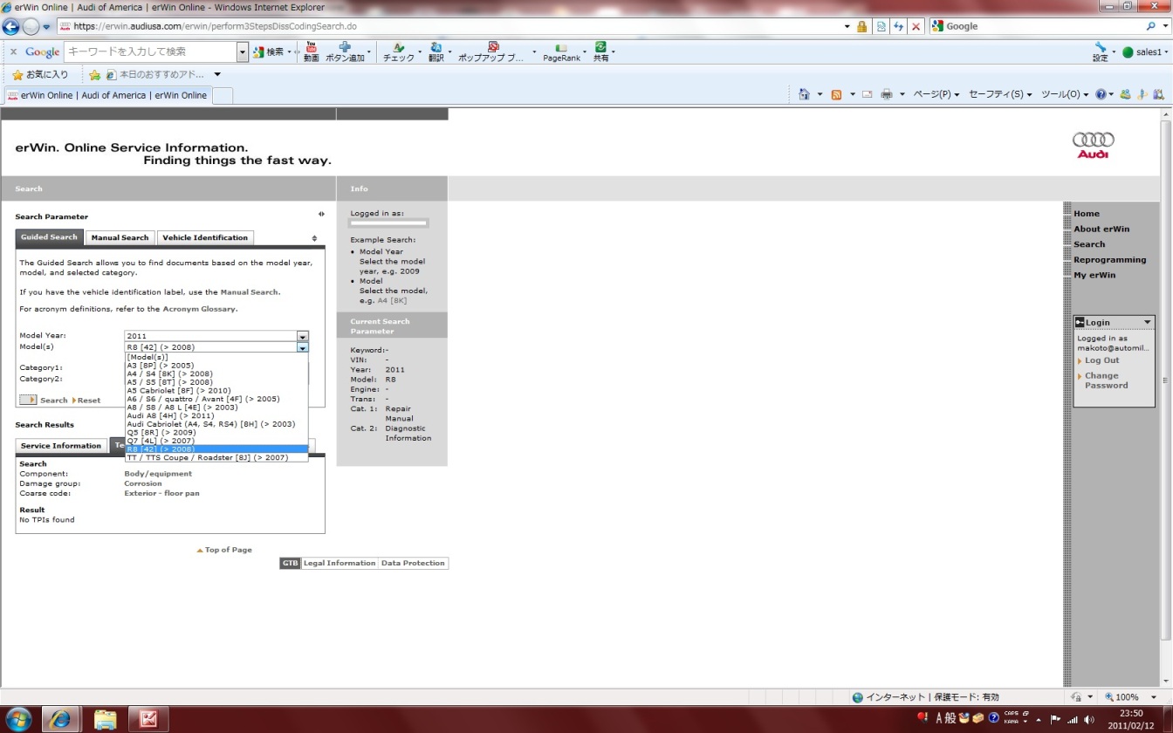Open the Reprogramming navigation link
This screenshot has width=1173, height=733.
[1109, 260]
